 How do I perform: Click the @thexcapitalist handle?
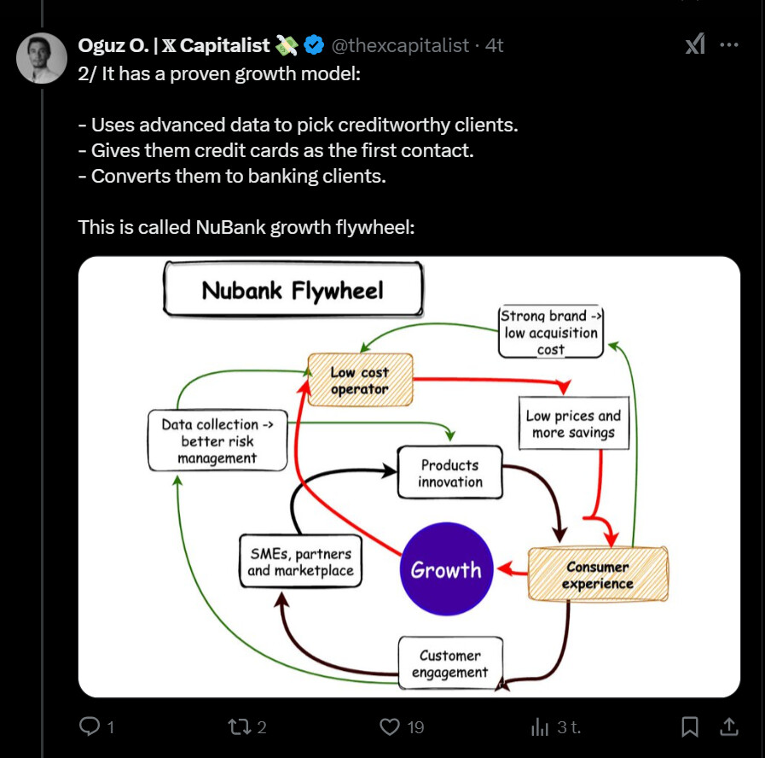(x=399, y=45)
